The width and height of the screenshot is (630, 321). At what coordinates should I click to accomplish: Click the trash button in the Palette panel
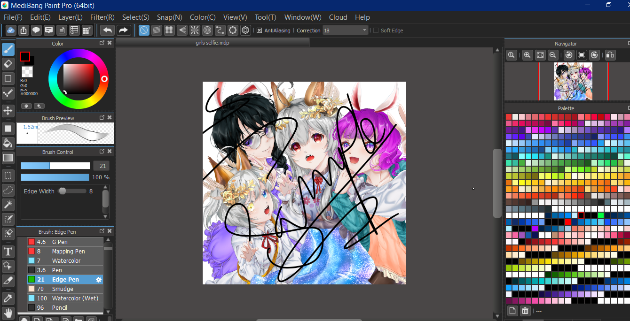click(525, 311)
